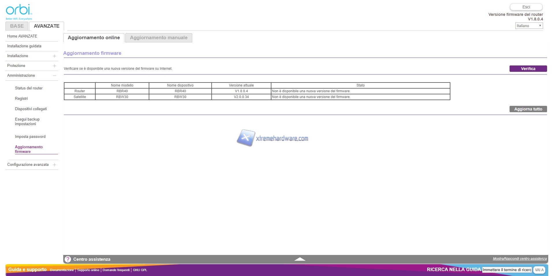
Task: Open the Documentazione link in footer
Action: pos(62,270)
